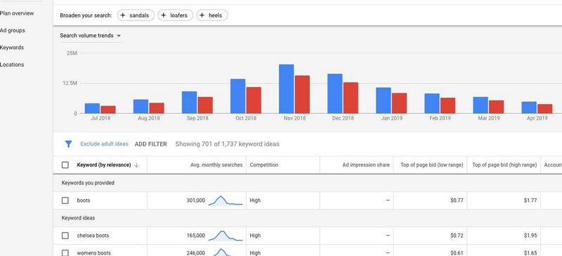Open Keywords in the sidebar
This screenshot has width=562, height=256.
(12, 47)
